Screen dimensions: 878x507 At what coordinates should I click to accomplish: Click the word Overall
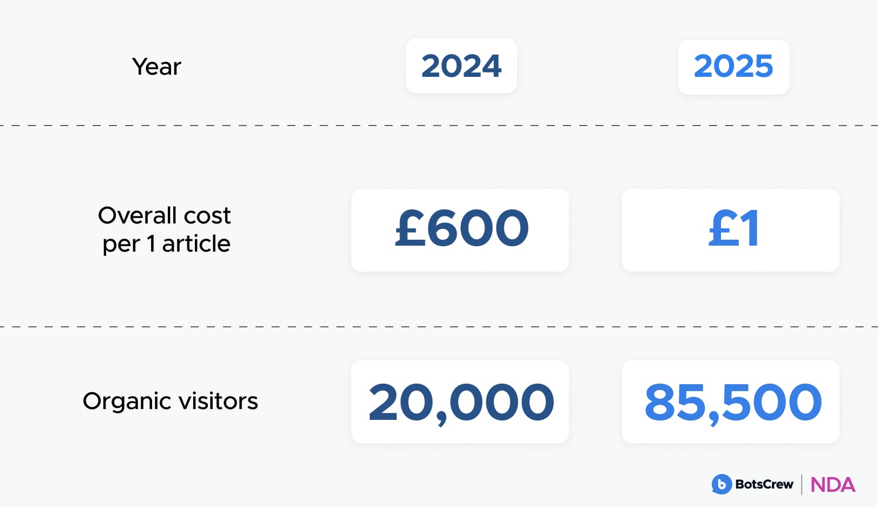(x=137, y=215)
